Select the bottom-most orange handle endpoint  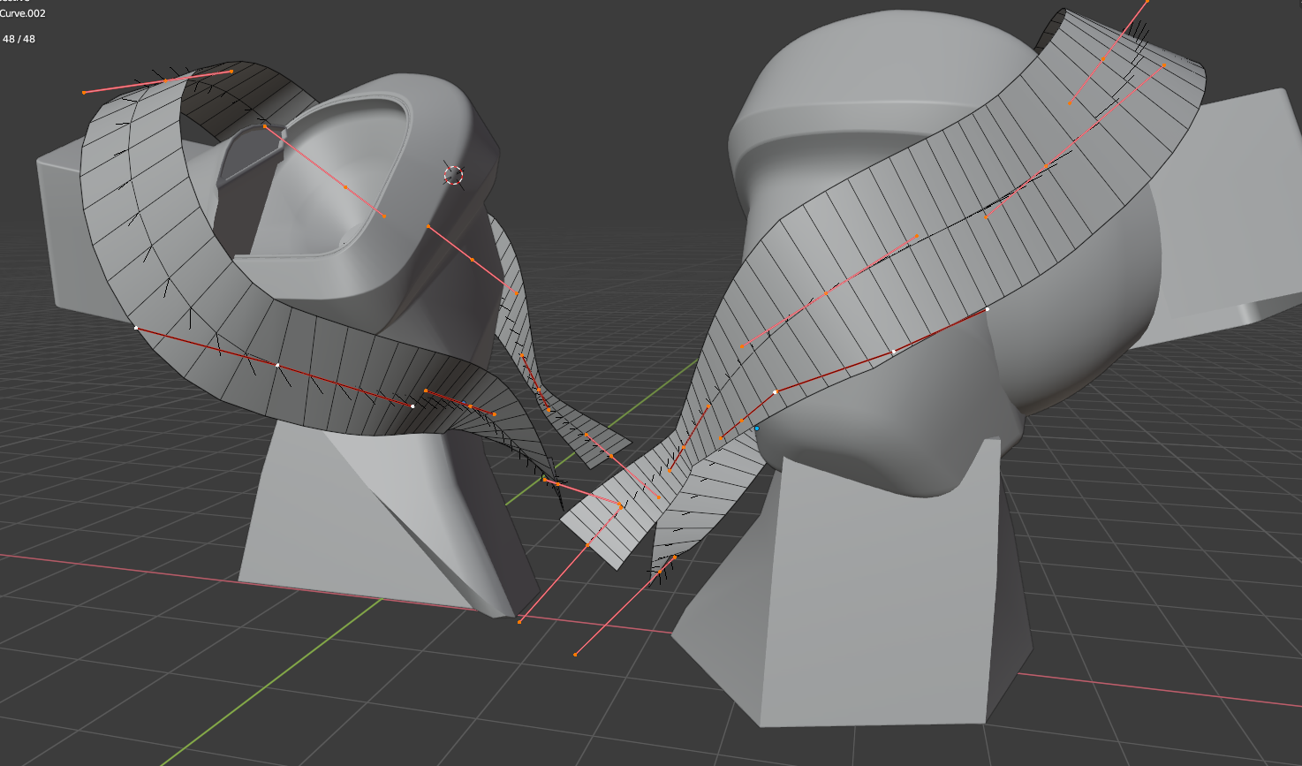pos(576,655)
